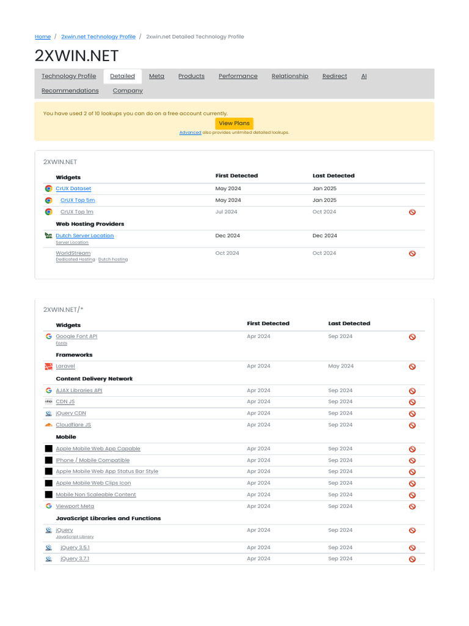The width and height of the screenshot is (469, 626).
Task: Open the Technology Profile tab
Action: pyautogui.click(x=69, y=76)
